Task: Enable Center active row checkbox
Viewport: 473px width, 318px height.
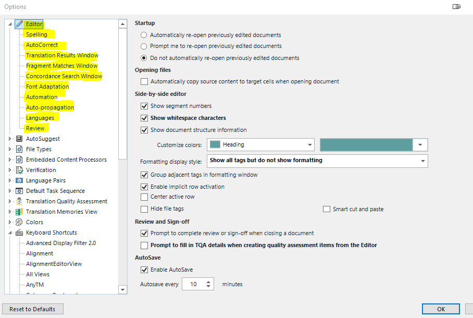Action: [145, 197]
